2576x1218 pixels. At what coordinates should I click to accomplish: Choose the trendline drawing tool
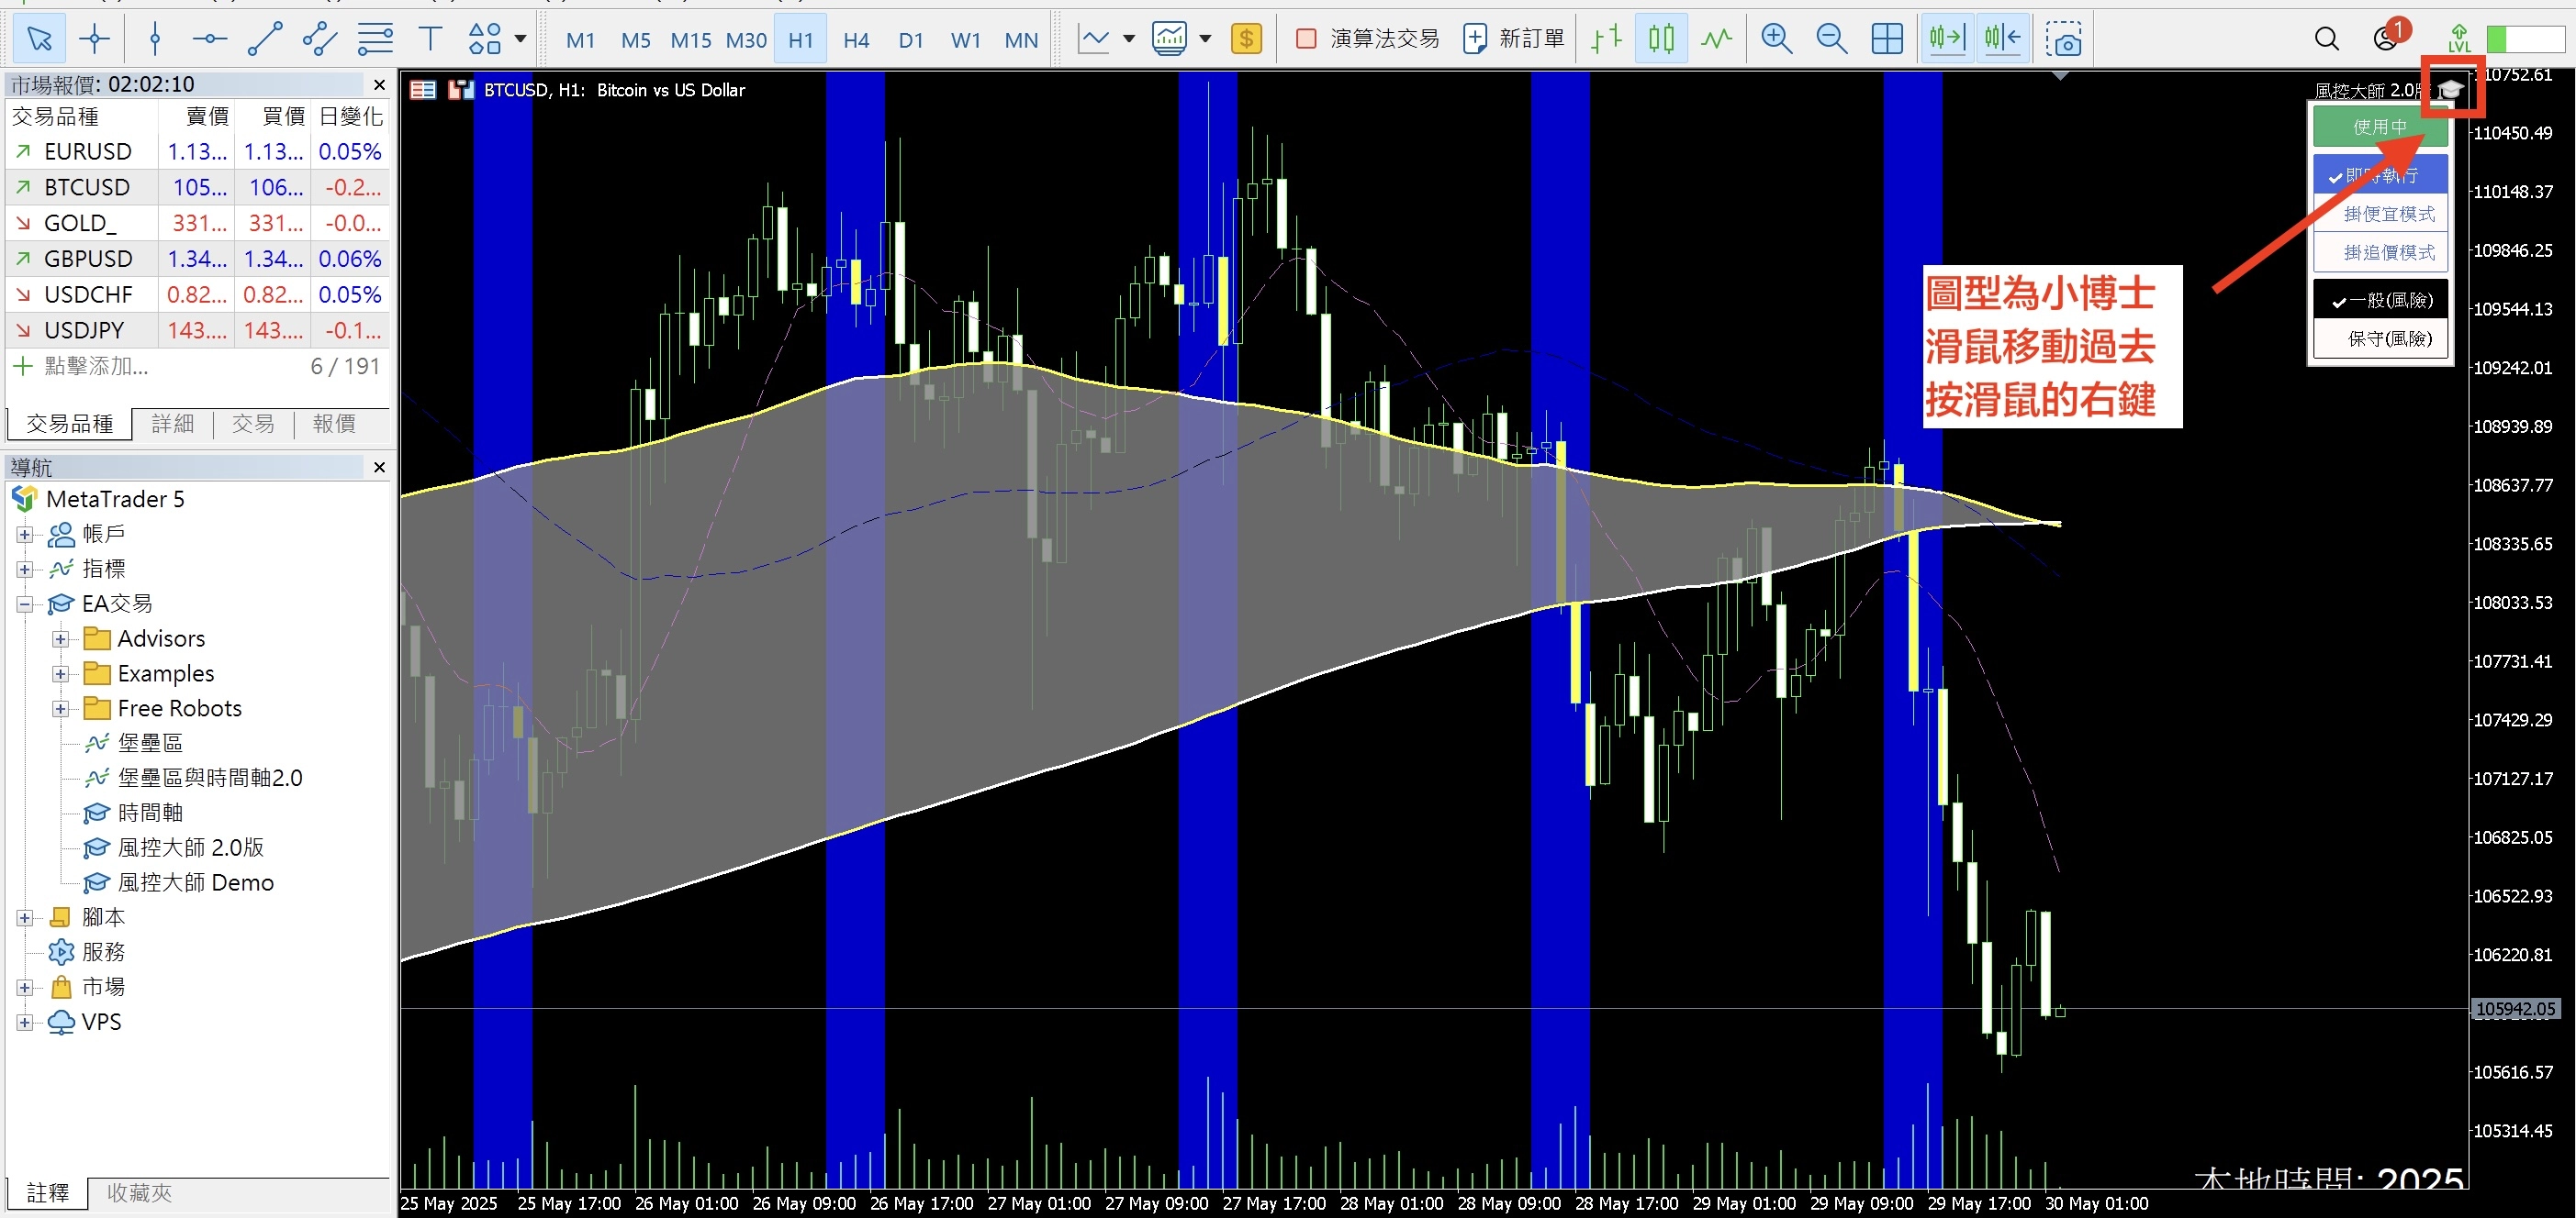(x=265, y=39)
